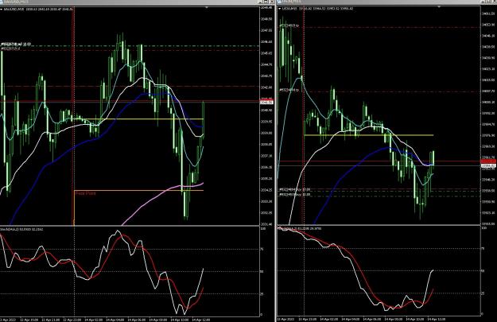Select the yellow horizontal line on the left chart
The height and width of the screenshot is (322, 497).
click(139, 119)
